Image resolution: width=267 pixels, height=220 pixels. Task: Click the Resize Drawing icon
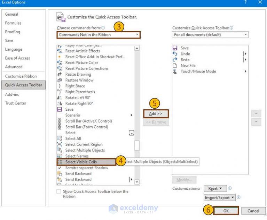coord(60,74)
